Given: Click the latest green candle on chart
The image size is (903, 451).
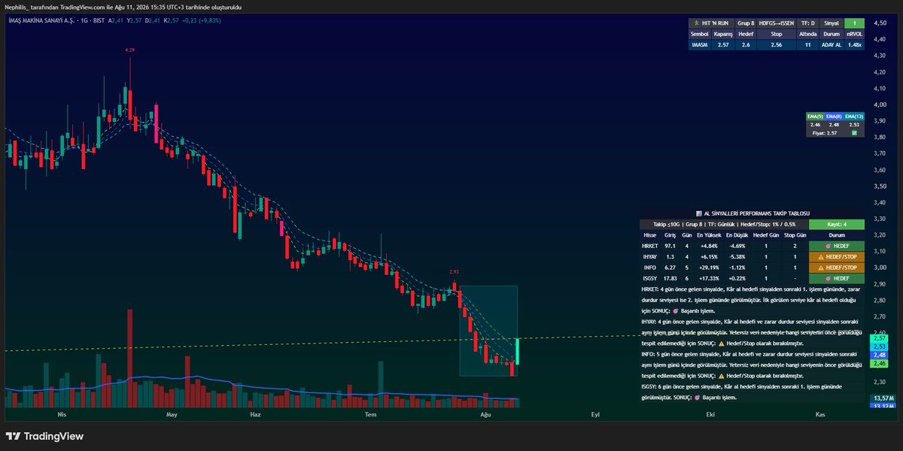Looking at the screenshot, I should click(x=518, y=352).
